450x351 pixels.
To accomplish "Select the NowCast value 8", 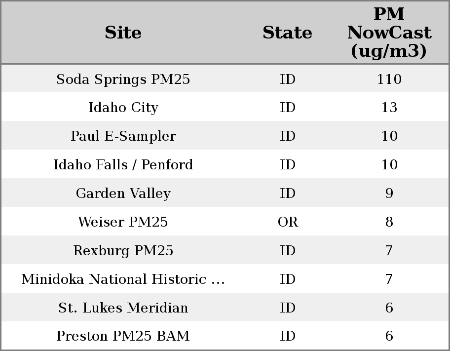I will tap(389, 222).
